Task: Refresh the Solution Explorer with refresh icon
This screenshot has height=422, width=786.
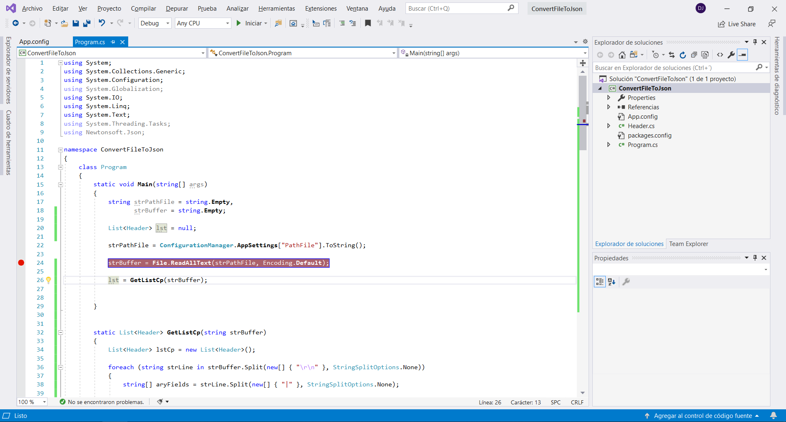Action: [x=682, y=55]
